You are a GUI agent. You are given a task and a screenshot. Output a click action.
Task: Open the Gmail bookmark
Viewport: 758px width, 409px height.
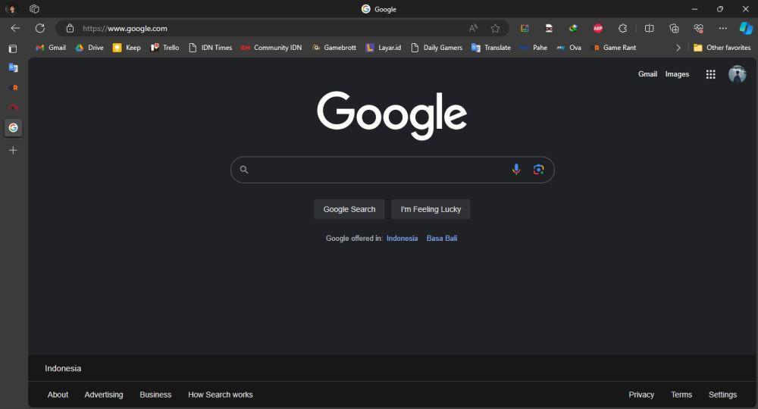(52, 47)
